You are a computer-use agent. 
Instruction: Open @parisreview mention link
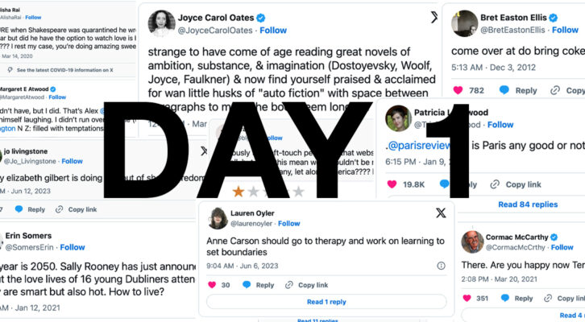pyautogui.click(x=418, y=146)
